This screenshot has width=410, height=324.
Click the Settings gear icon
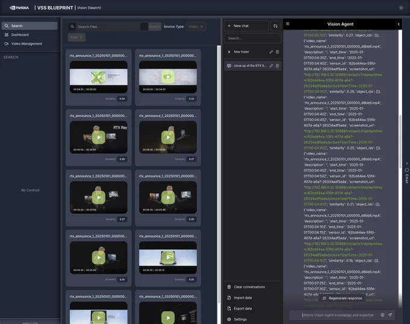[229, 319]
